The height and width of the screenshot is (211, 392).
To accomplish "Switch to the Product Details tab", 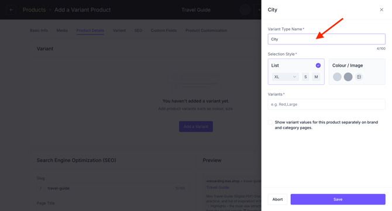I will (x=90, y=30).
